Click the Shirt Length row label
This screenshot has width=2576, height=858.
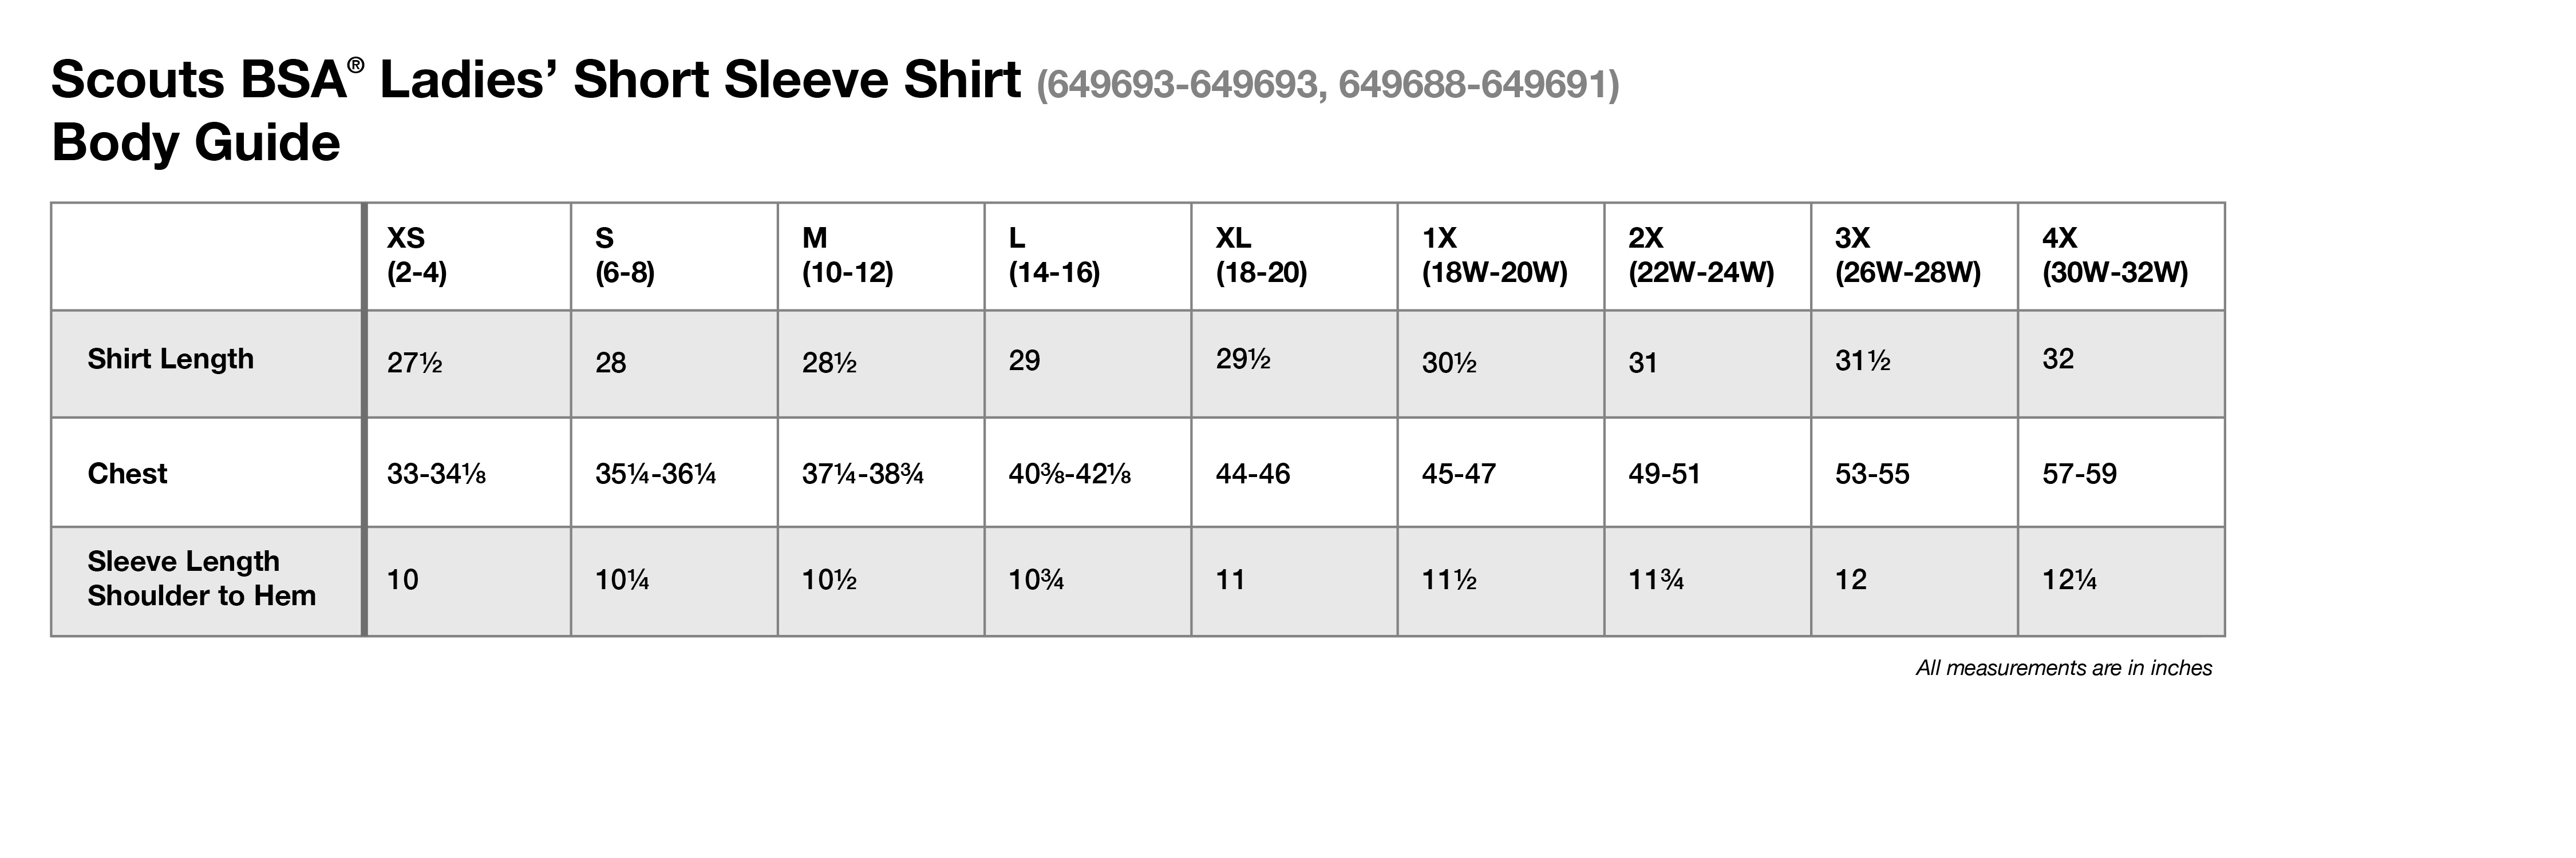[171, 360]
